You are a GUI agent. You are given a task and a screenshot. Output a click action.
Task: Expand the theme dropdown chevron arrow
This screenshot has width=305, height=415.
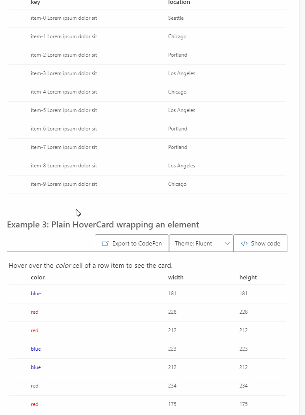point(227,243)
